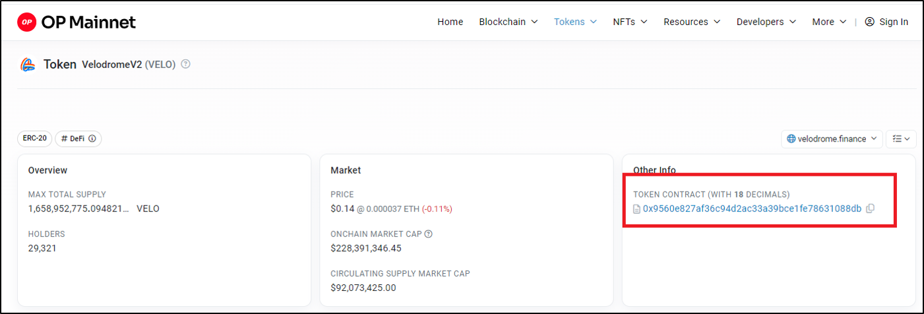Expand the Tokens menu
Image resolution: width=924 pixels, height=314 pixels.
point(575,22)
